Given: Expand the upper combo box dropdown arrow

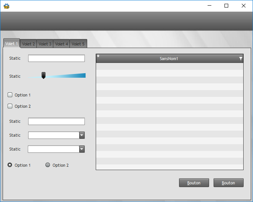Looking at the screenshot, I should pyautogui.click(x=82, y=135).
